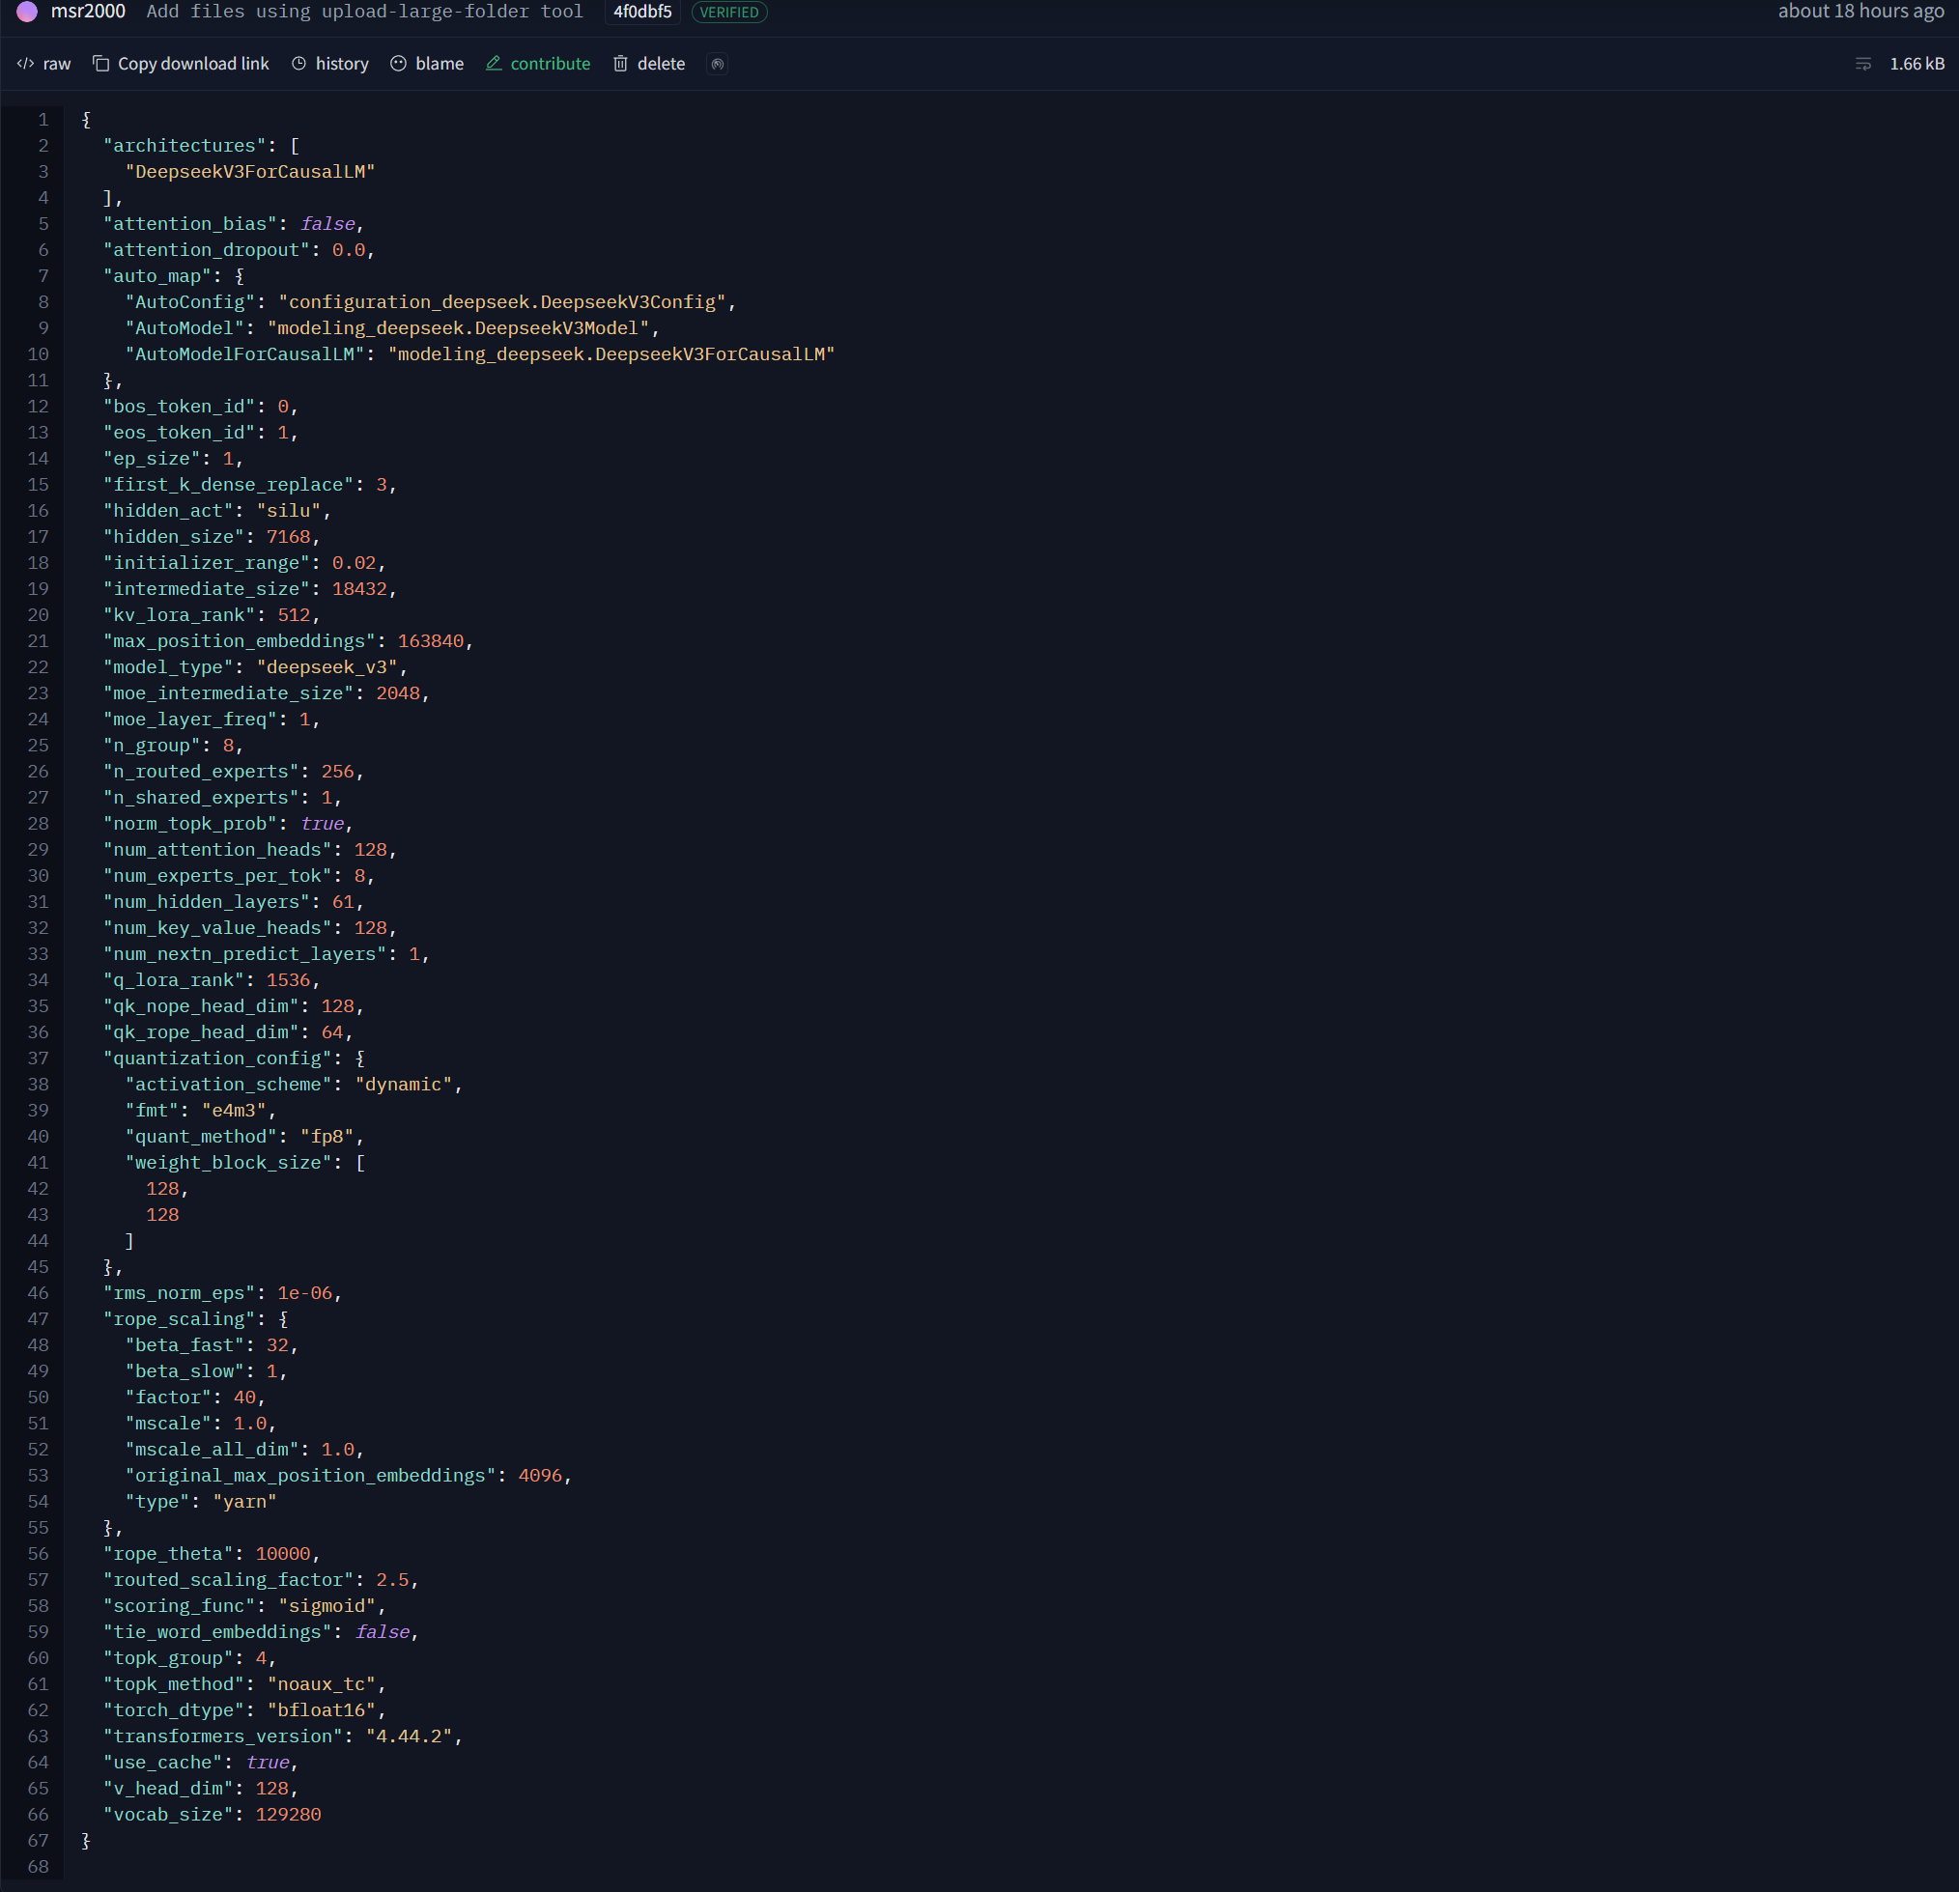Open commit hash 4f0dbf5
This screenshot has width=1959, height=1892.
coord(641,12)
